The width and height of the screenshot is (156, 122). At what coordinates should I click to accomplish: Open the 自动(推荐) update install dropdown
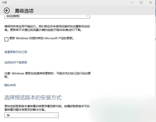pos(47,17)
